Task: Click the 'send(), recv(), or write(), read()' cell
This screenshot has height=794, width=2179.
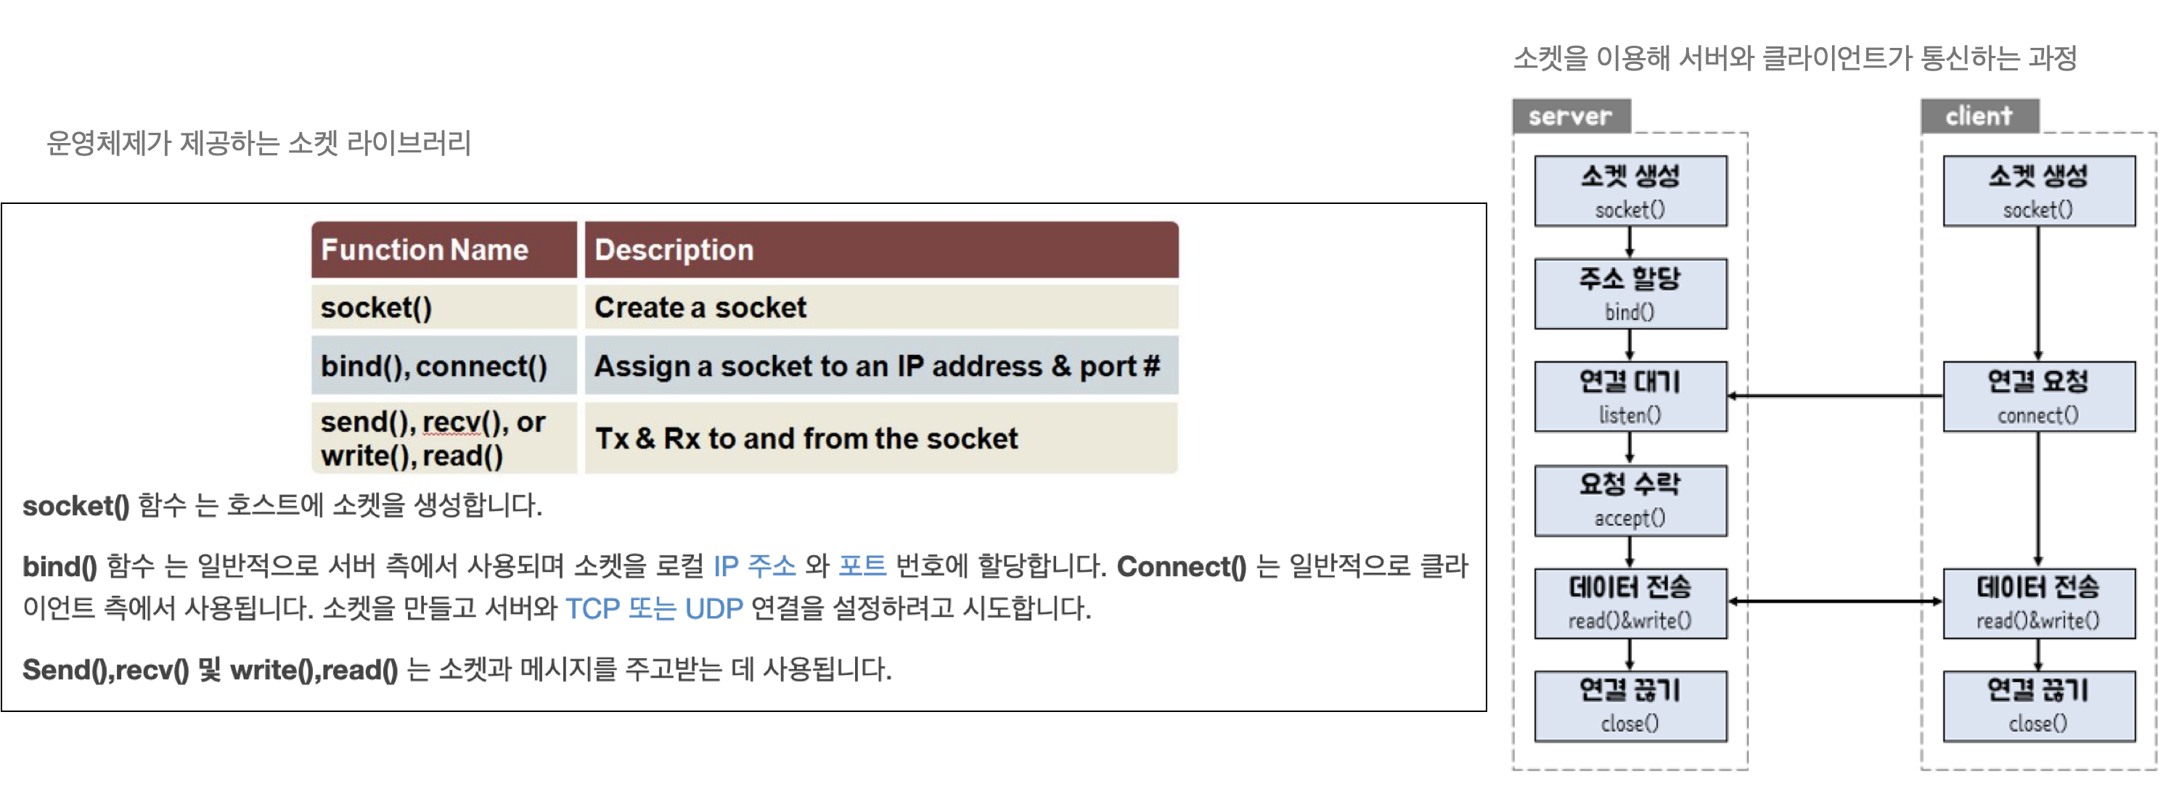Action: [x=444, y=438]
